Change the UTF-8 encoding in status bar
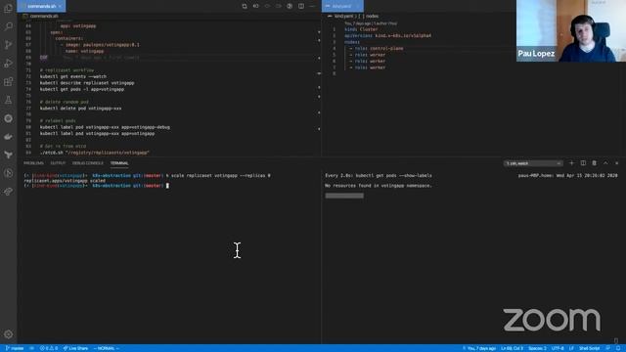 point(558,348)
